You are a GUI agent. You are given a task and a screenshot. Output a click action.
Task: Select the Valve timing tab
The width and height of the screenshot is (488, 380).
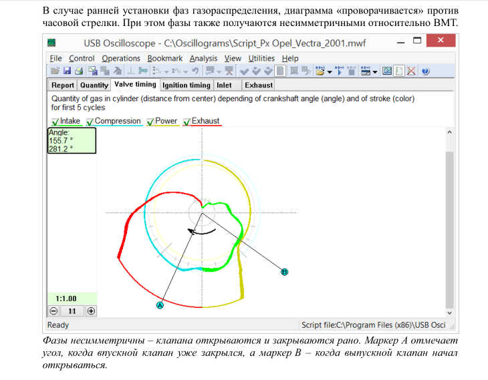(135, 85)
